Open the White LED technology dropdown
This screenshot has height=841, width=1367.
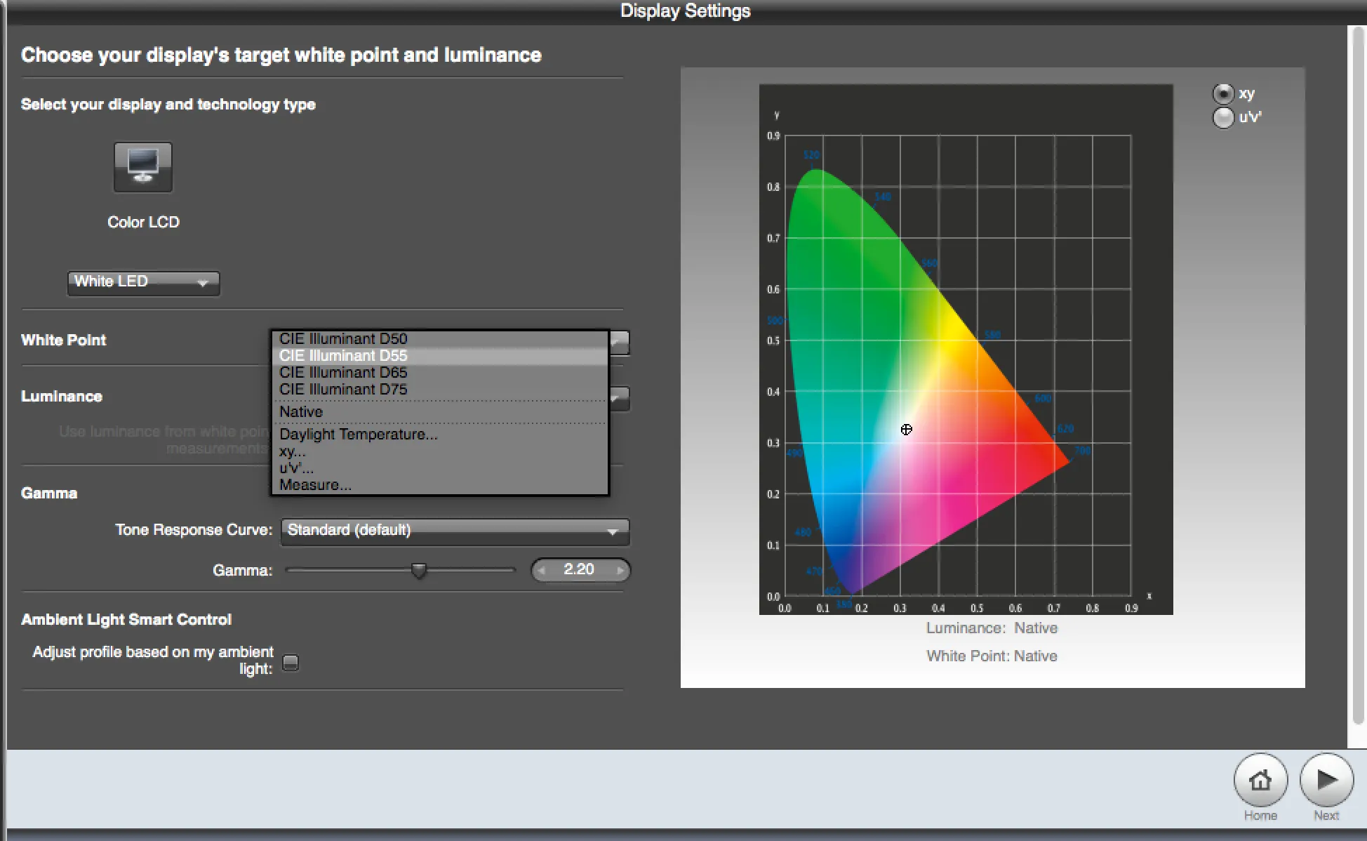click(143, 282)
